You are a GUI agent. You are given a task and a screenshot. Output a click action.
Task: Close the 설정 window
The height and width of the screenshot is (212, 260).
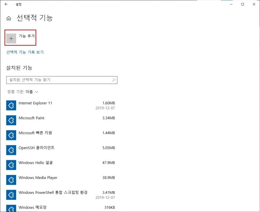254,4
